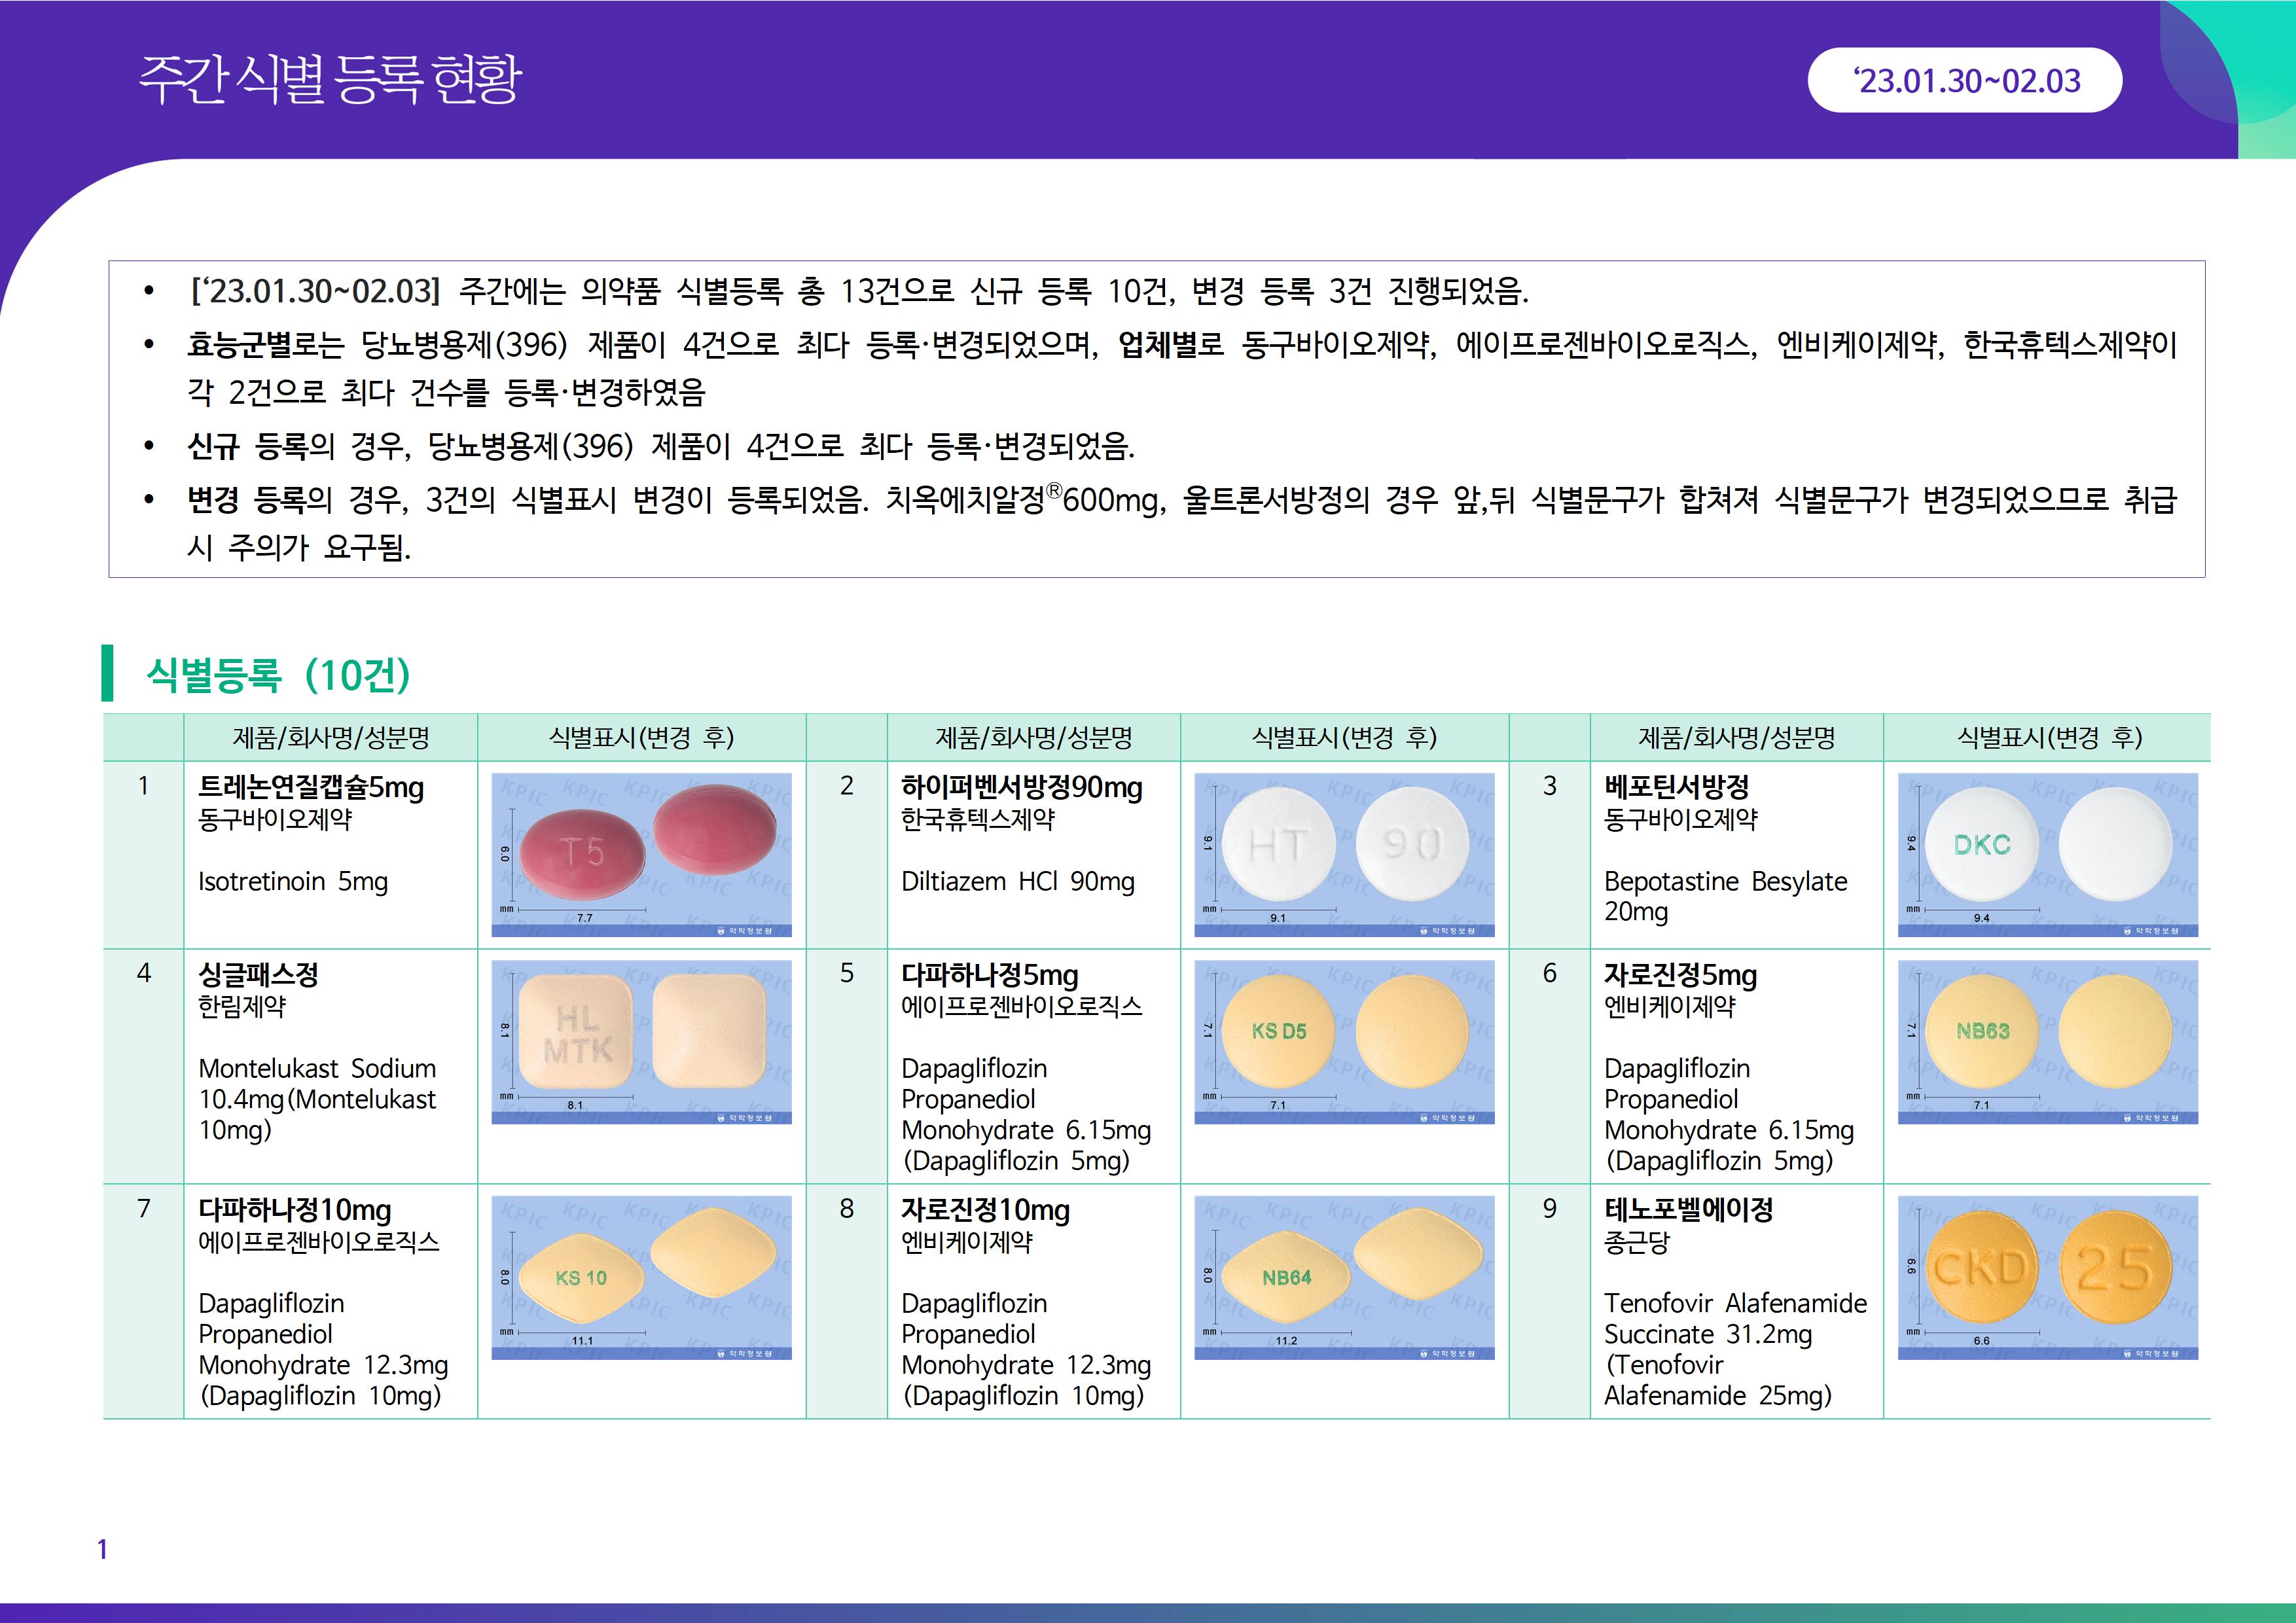Image resolution: width=2296 pixels, height=1623 pixels.
Task: Click the DKC white tablet image
Action: (2047, 854)
